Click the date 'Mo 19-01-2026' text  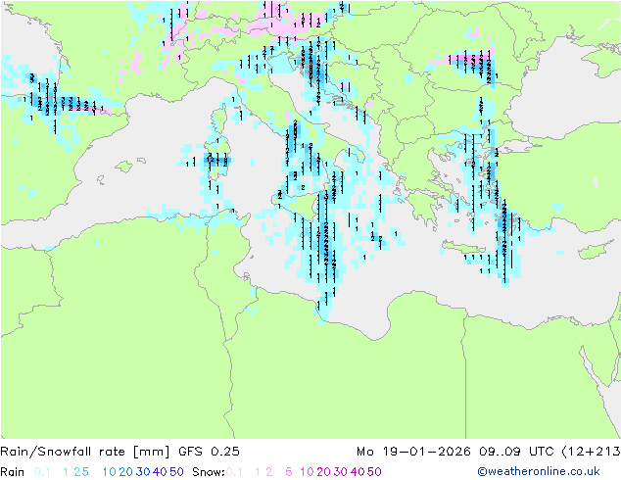(413, 452)
